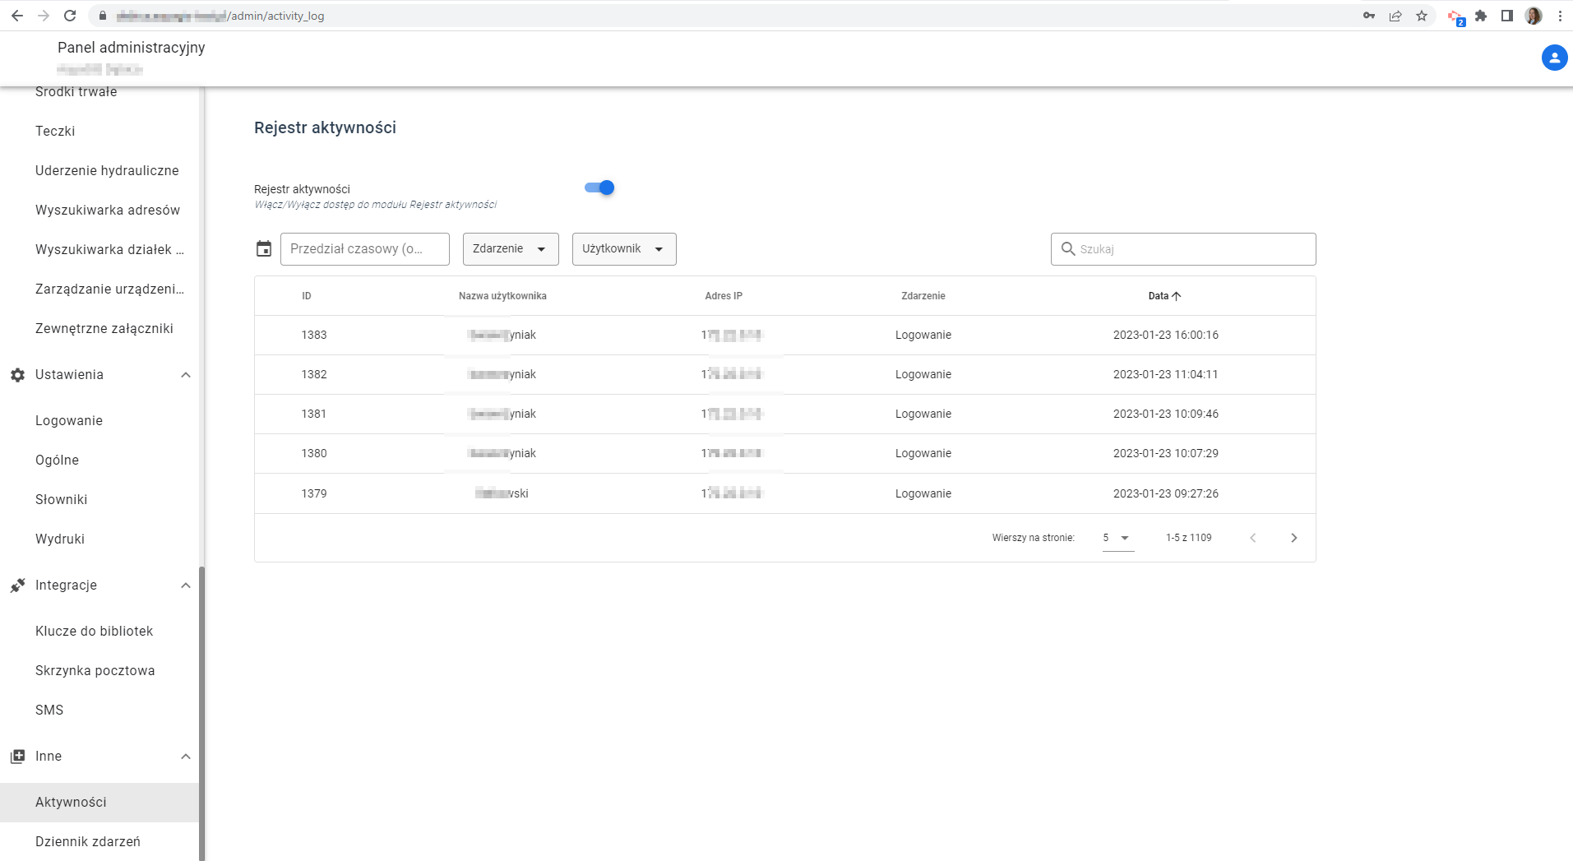Open the browser extensions puzzle icon

[x=1481, y=16]
